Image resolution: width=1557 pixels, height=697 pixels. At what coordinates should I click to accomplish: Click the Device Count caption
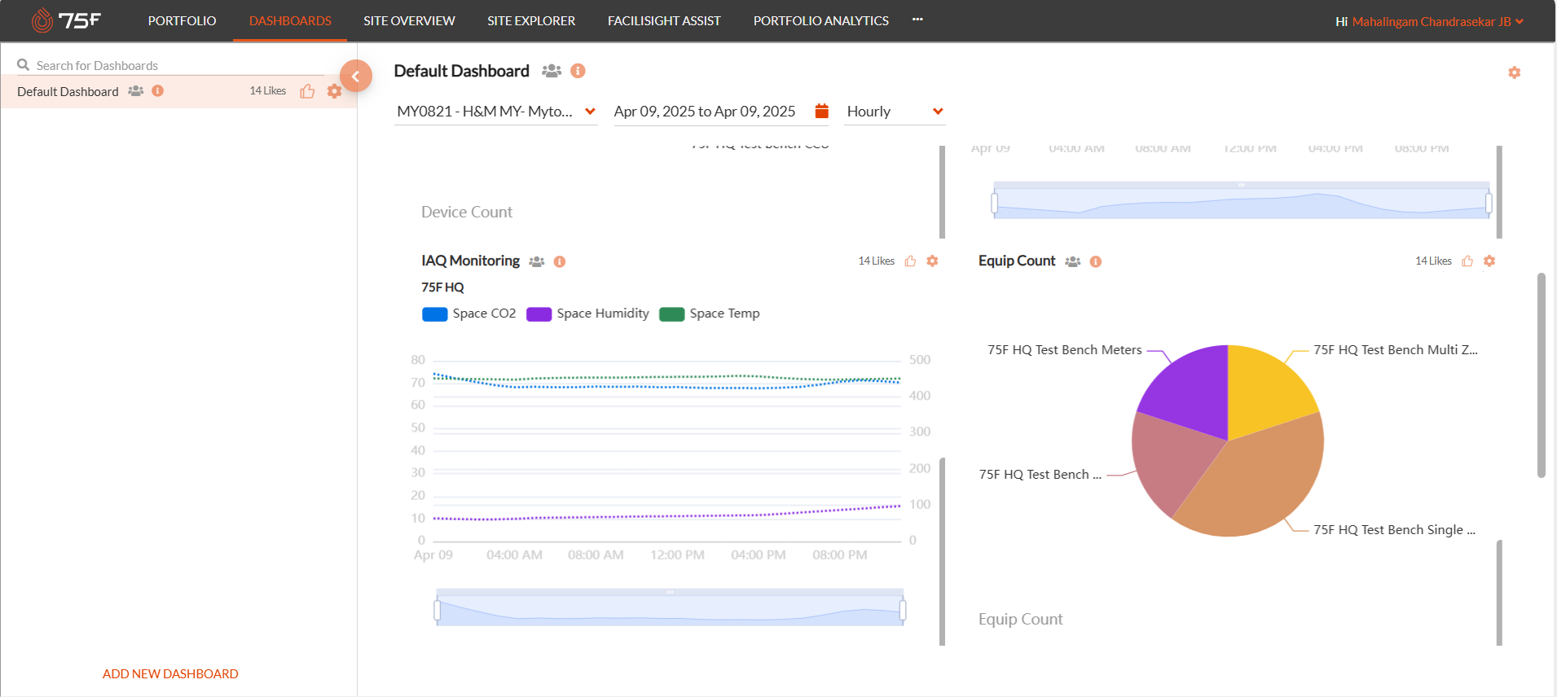pyautogui.click(x=467, y=213)
